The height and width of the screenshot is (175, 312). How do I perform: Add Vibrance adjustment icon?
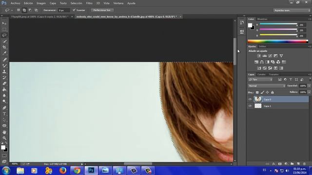[281, 56]
